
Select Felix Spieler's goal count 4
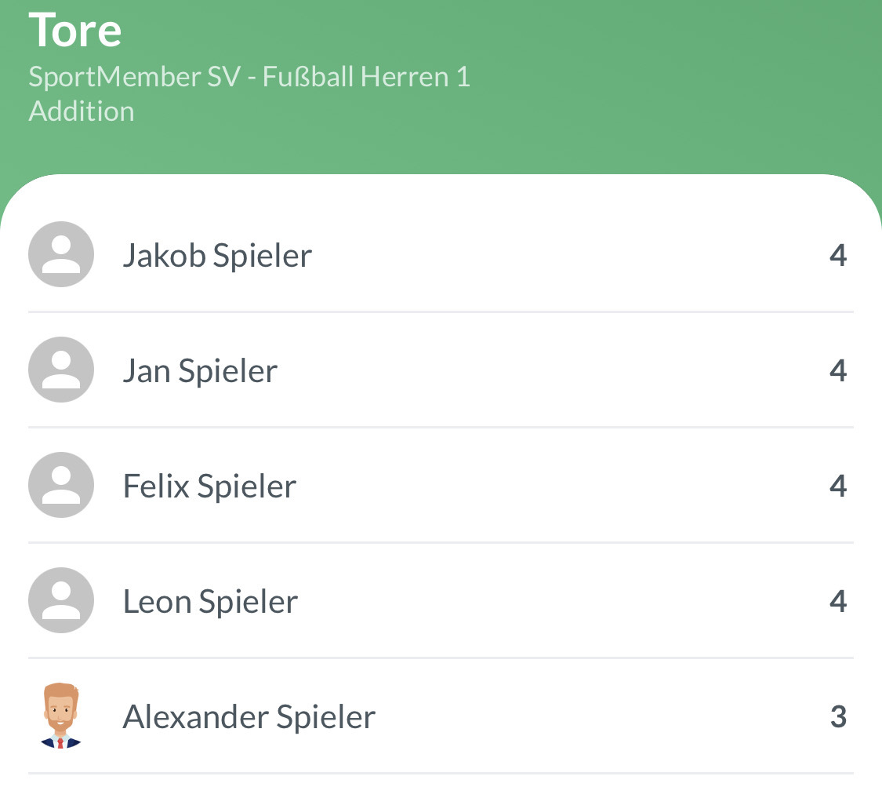838,486
